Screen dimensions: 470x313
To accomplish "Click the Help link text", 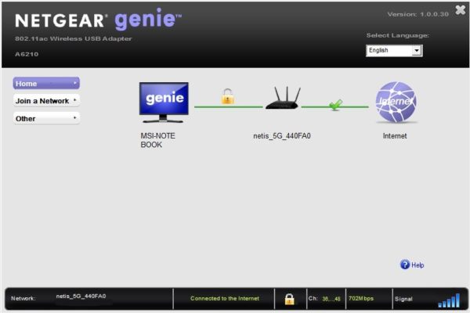I will click(418, 265).
